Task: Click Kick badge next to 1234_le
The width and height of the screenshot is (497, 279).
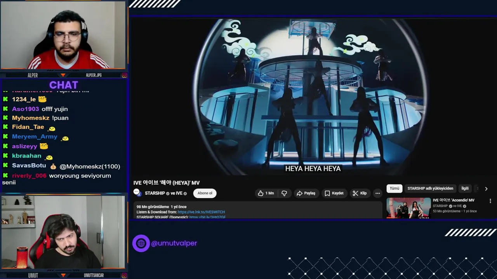Action: [x=5, y=99]
